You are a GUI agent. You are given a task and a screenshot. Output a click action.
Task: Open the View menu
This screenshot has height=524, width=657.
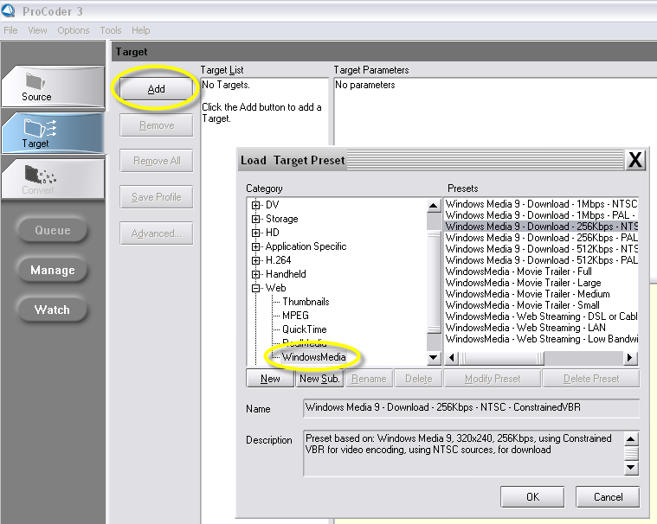click(37, 30)
